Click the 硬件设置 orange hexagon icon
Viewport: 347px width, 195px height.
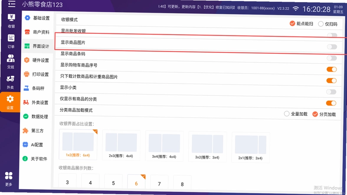[x=26, y=60]
